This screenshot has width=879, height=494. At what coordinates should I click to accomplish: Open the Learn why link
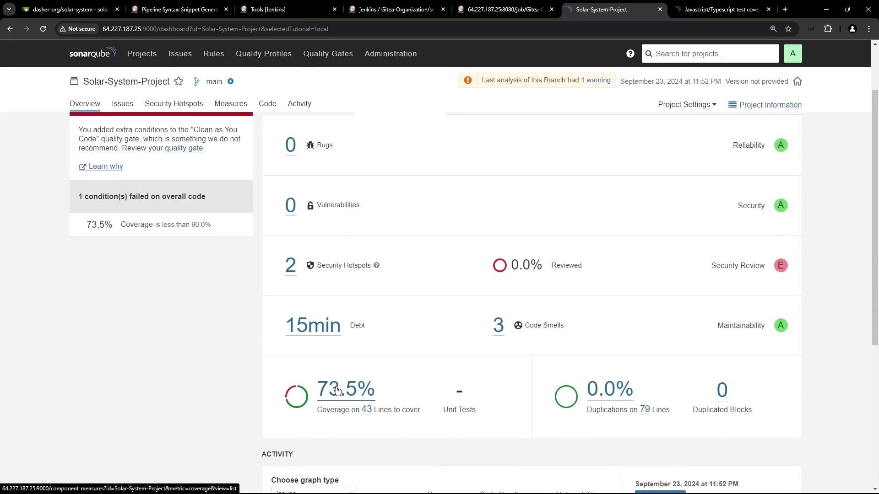click(105, 166)
